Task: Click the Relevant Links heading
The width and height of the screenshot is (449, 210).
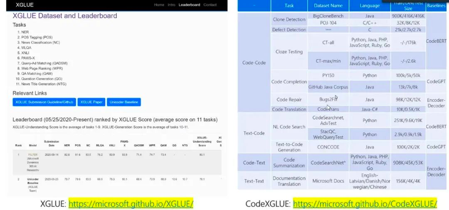Action: pyautogui.click(x=30, y=93)
